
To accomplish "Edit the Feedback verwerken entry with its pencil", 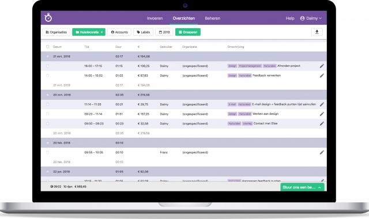I will [322, 75].
